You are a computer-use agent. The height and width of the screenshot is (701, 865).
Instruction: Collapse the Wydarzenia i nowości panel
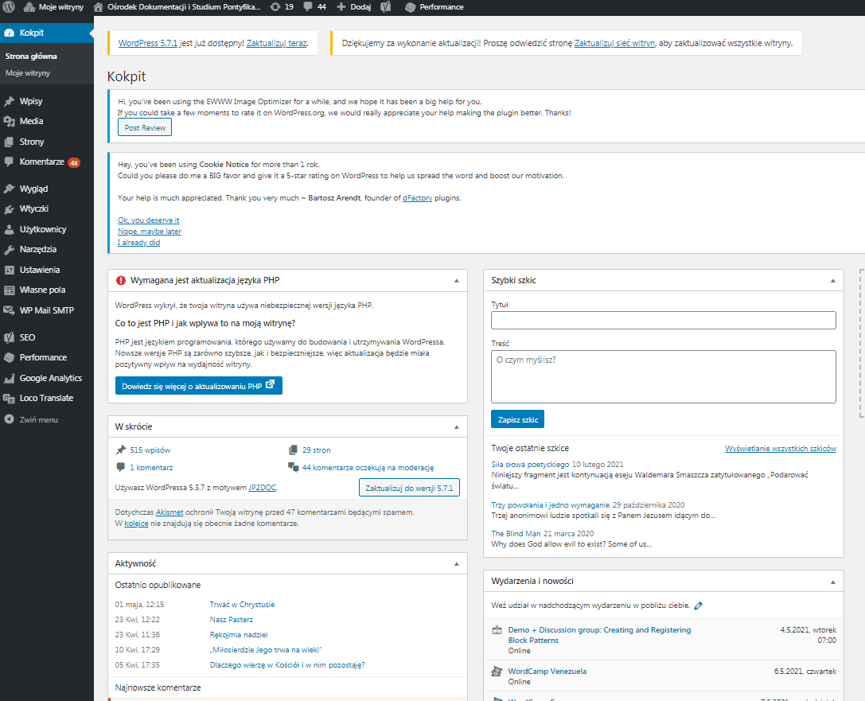point(832,582)
